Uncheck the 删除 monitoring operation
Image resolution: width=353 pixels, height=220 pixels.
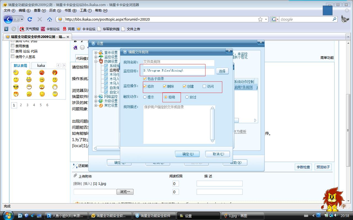(165, 86)
